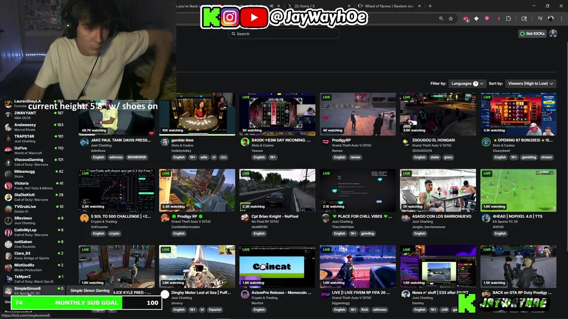
Task: Click AdinRoss channel avatar on Jake Paul stream
Action: point(84,142)
